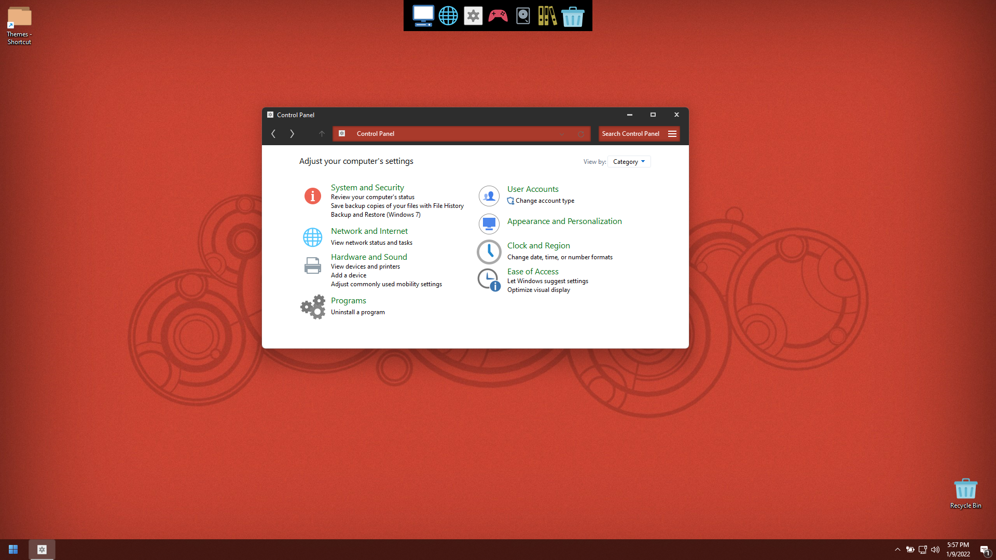This screenshot has height=560, width=996.
Task: Expand the View by Category dropdown
Action: point(629,162)
